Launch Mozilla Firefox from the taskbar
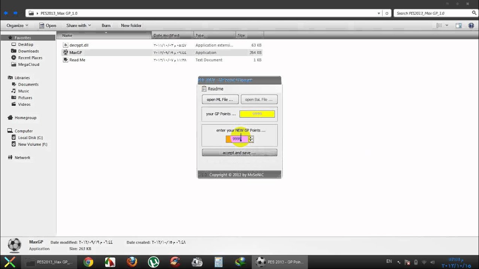479x269 pixels. 132,262
